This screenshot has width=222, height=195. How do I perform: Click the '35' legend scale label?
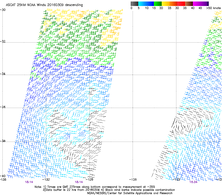pos(185,8)
